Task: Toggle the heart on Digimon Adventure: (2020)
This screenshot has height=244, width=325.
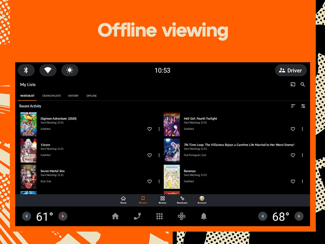Action: point(149,129)
